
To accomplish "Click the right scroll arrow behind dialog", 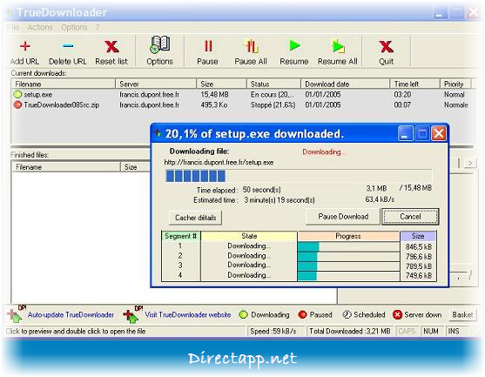I will tap(470, 163).
